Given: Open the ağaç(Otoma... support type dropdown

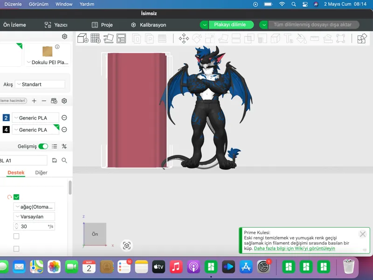Looking at the screenshot, I should point(34,207).
